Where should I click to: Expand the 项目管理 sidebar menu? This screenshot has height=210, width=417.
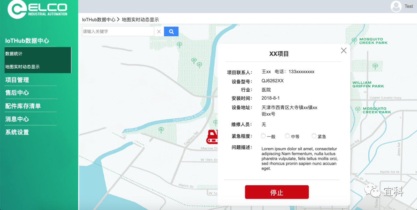coord(17,80)
